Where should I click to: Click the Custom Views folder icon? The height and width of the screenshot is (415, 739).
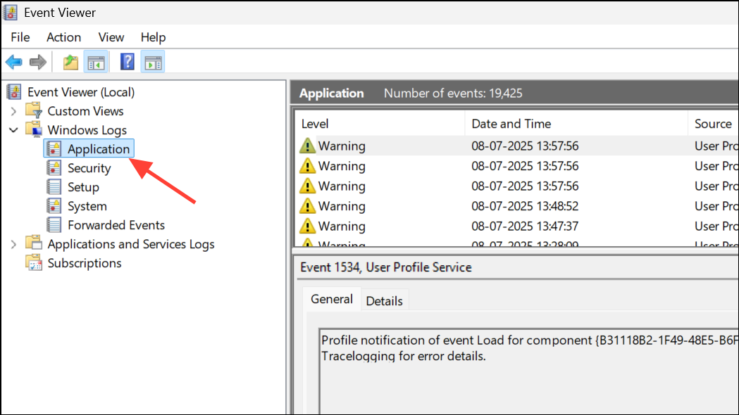click(34, 110)
